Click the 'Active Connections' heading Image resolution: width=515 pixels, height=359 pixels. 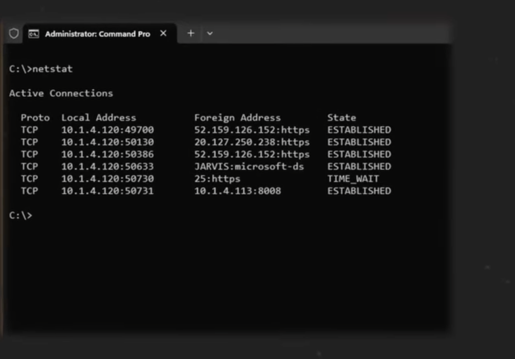click(61, 94)
